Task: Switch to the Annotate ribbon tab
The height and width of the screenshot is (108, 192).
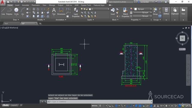Action: [25, 5]
